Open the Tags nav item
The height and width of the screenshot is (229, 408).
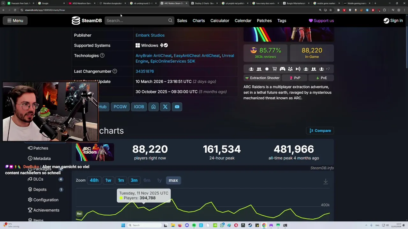[x=282, y=21]
